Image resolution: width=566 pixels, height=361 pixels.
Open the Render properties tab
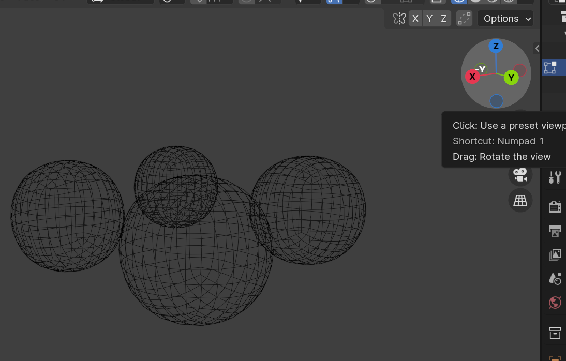click(x=555, y=207)
